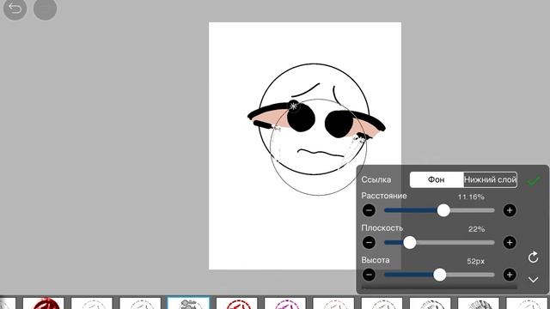
Task: Choose Фон as the Ссылка reference
Action: click(x=437, y=179)
